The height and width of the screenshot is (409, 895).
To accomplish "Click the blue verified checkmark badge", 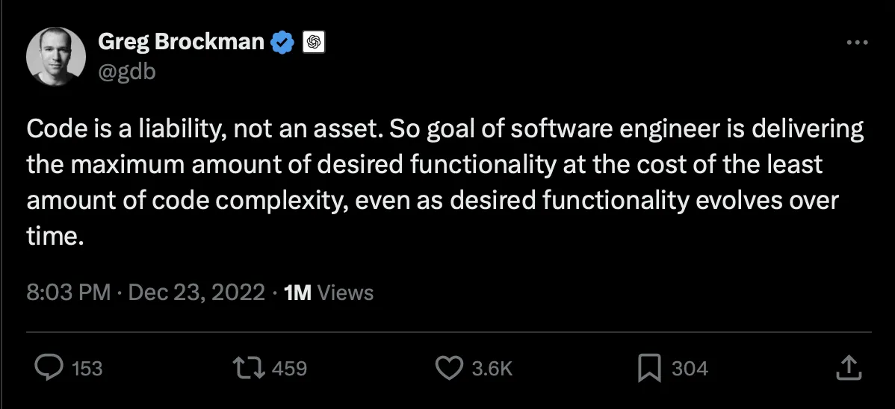I will (282, 43).
